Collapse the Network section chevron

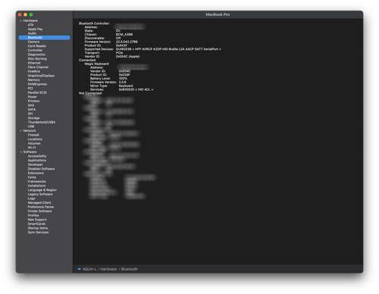coord(20,131)
